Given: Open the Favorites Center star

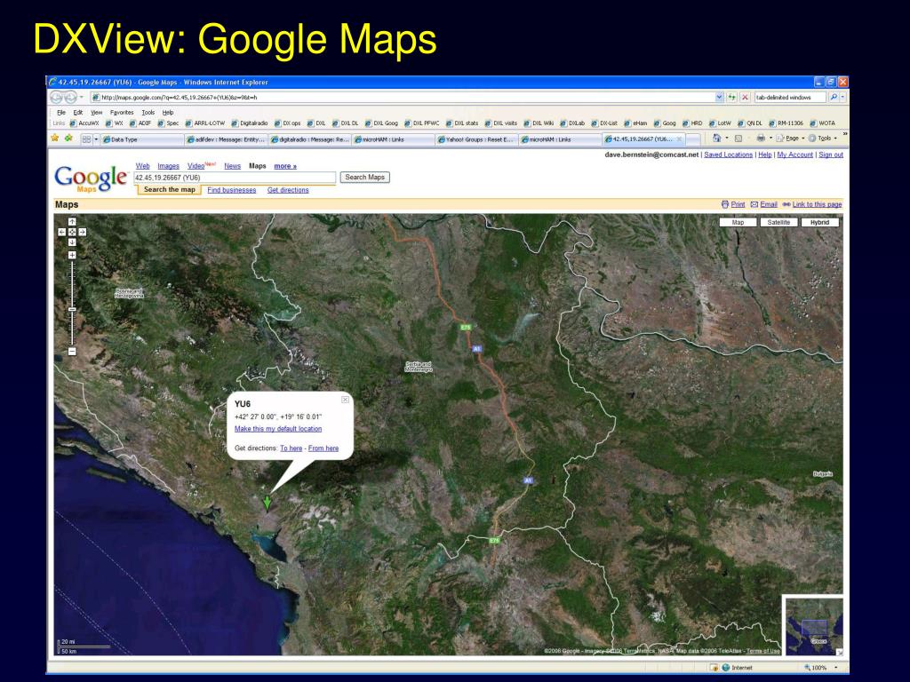Looking at the screenshot, I should pyautogui.click(x=55, y=138).
